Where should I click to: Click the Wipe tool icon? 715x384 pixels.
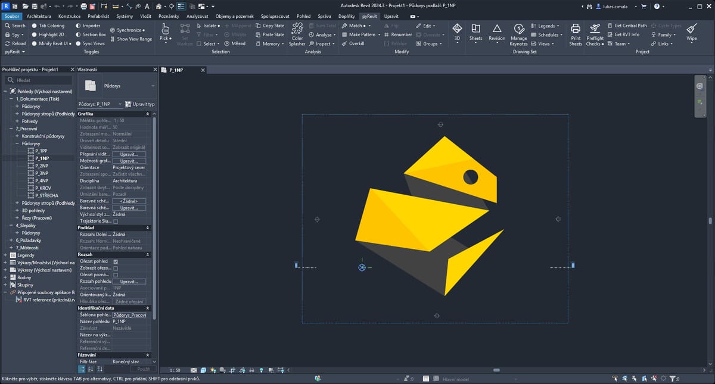691,30
